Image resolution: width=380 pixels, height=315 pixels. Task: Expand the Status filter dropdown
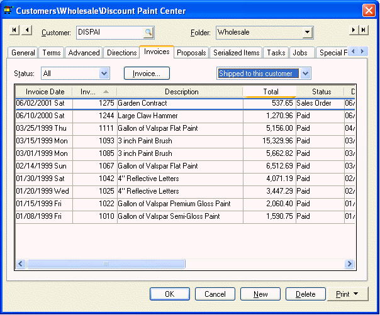[x=104, y=73]
